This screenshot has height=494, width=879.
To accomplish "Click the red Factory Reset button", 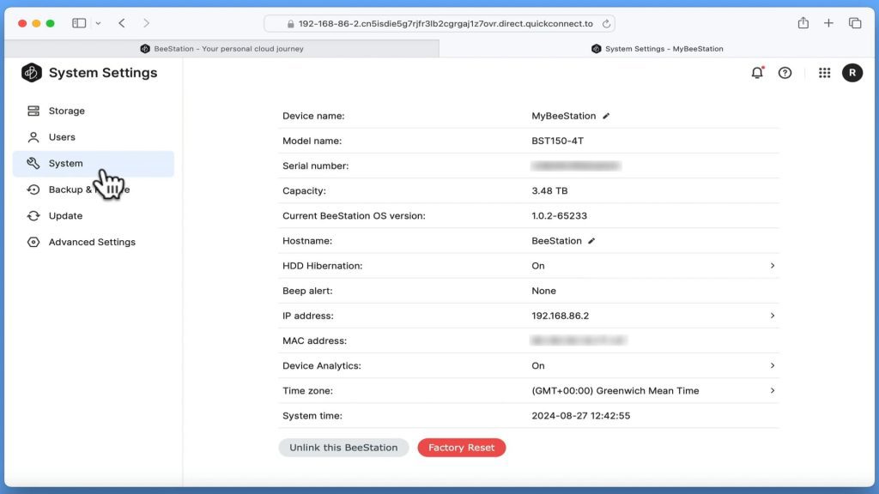I will pos(461,448).
